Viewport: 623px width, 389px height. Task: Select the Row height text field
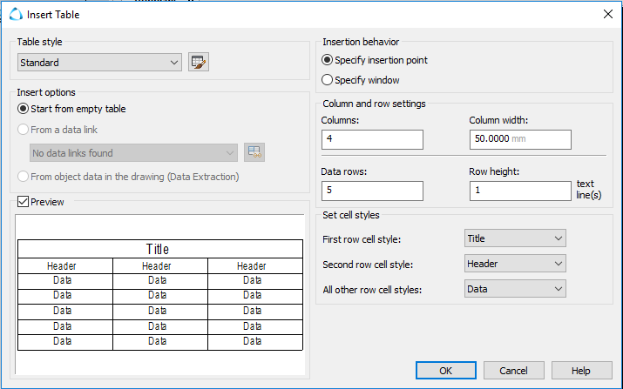pyautogui.click(x=519, y=191)
